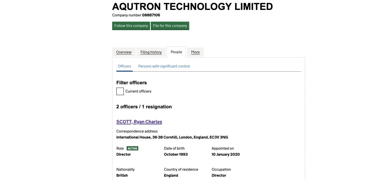Select the People tab
The width and height of the screenshot is (392, 180).
[176, 52]
